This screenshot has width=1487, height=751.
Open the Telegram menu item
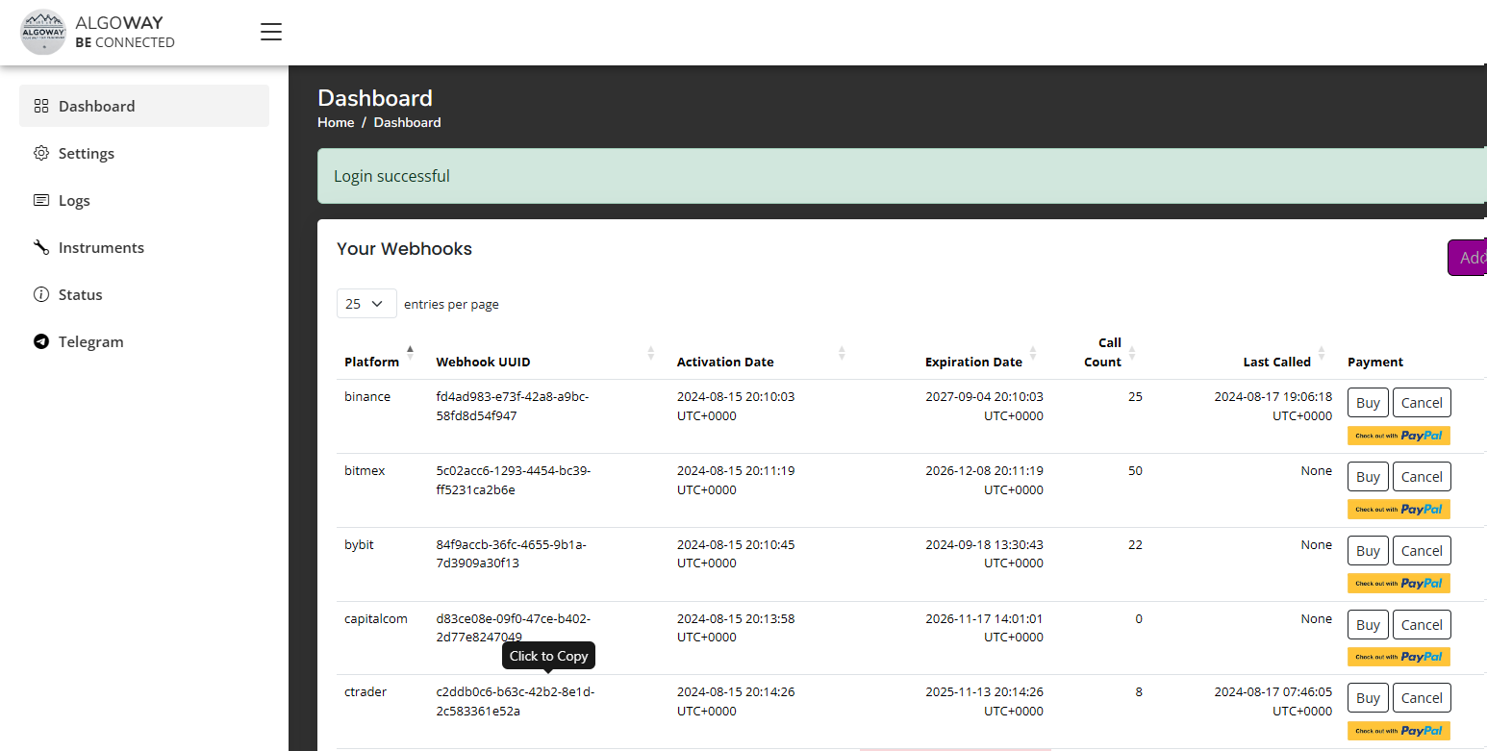[144, 341]
